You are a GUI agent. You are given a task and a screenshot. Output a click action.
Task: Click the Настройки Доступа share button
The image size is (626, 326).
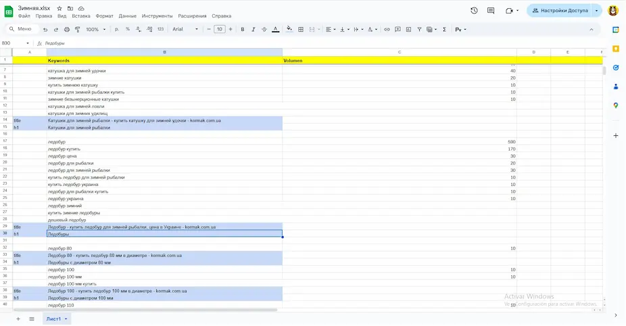558,11
